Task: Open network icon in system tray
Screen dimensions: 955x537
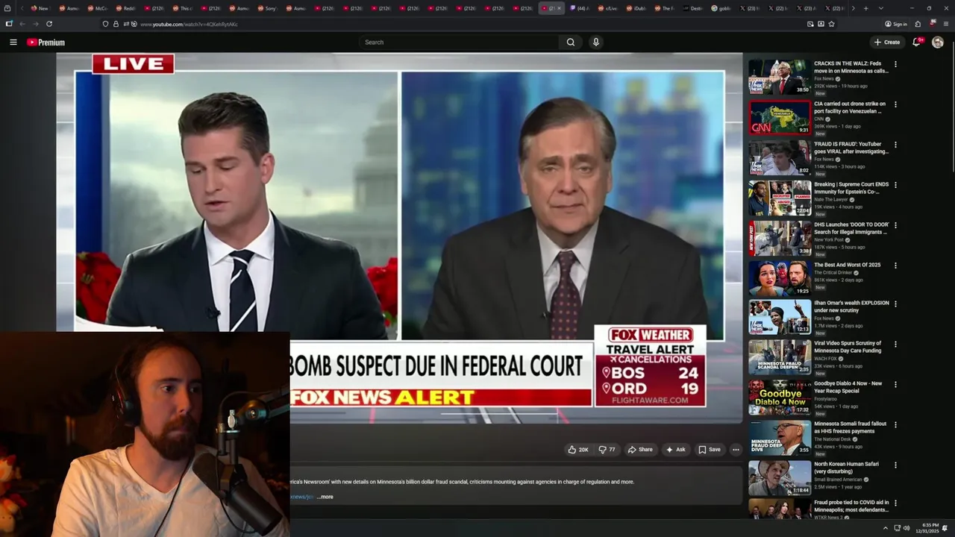Action: tap(897, 528)
